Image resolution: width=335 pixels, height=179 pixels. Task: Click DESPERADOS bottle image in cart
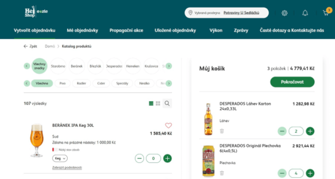[208, 119]
